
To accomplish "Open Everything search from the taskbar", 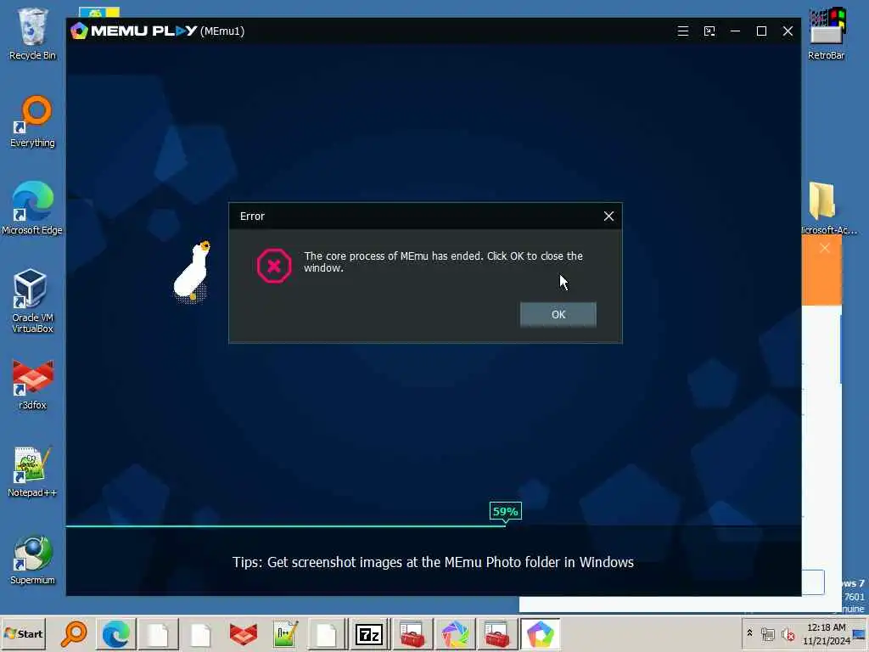I will click(75, 633).
